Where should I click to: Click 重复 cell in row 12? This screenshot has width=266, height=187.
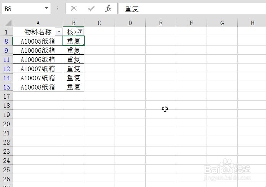click(x=74, y=68)
